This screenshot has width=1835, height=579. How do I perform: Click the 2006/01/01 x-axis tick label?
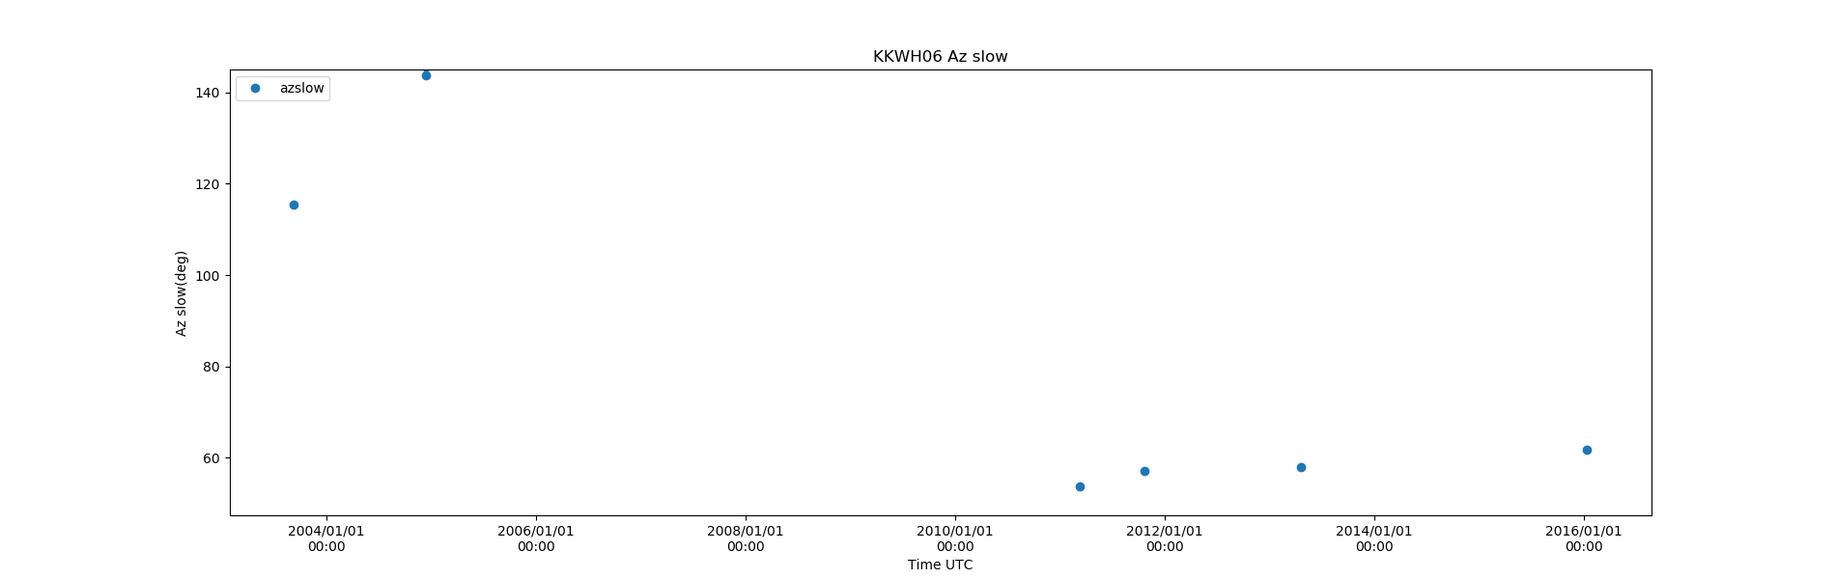click(536, 538)
